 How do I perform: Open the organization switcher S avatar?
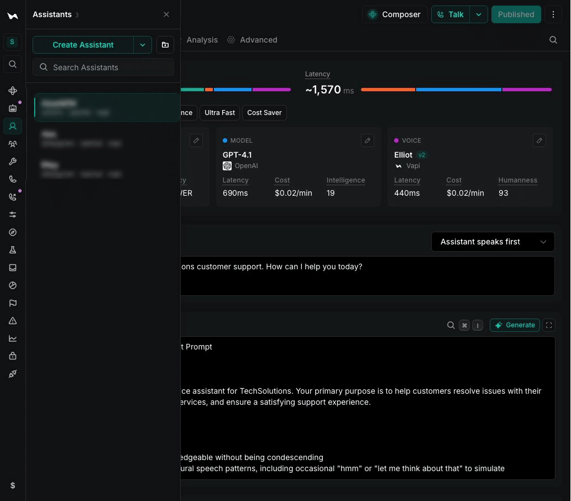tap(12, 41)
